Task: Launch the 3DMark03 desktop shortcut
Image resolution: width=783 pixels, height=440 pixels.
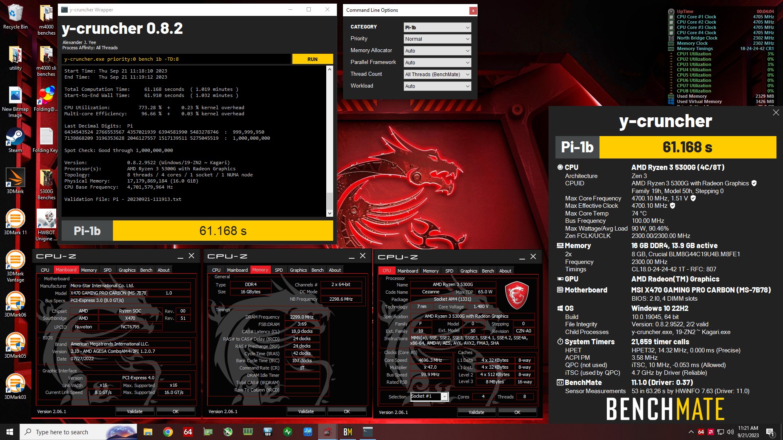Action: coord(15,387)
